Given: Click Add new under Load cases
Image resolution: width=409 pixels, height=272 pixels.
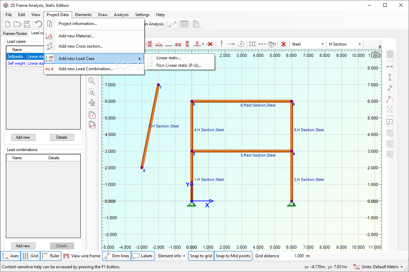Looking at the screenshot, I should click(23, 137).
